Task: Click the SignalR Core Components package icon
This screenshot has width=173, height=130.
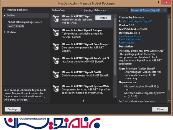Action: coord(56,46)
